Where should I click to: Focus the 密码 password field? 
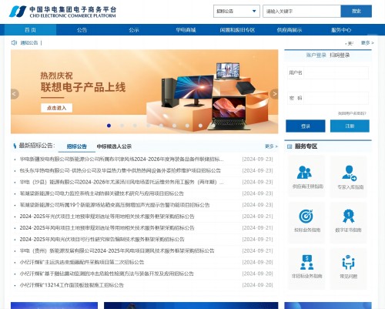(336, 98)
